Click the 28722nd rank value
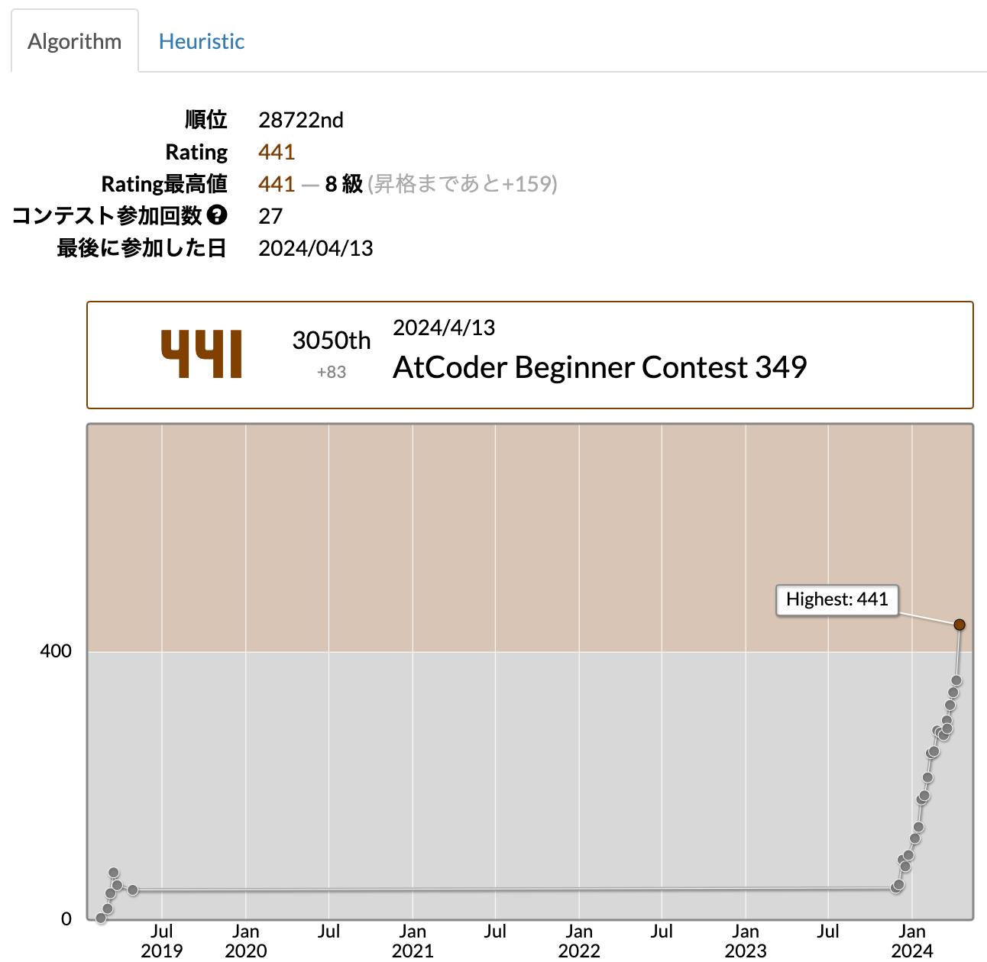The width and height of the screenshot is (987, 962). coord(301,120)
